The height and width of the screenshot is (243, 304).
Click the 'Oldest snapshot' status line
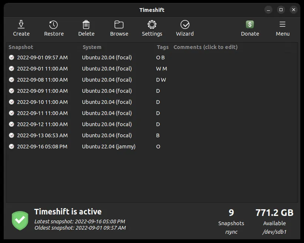[80, 228]
